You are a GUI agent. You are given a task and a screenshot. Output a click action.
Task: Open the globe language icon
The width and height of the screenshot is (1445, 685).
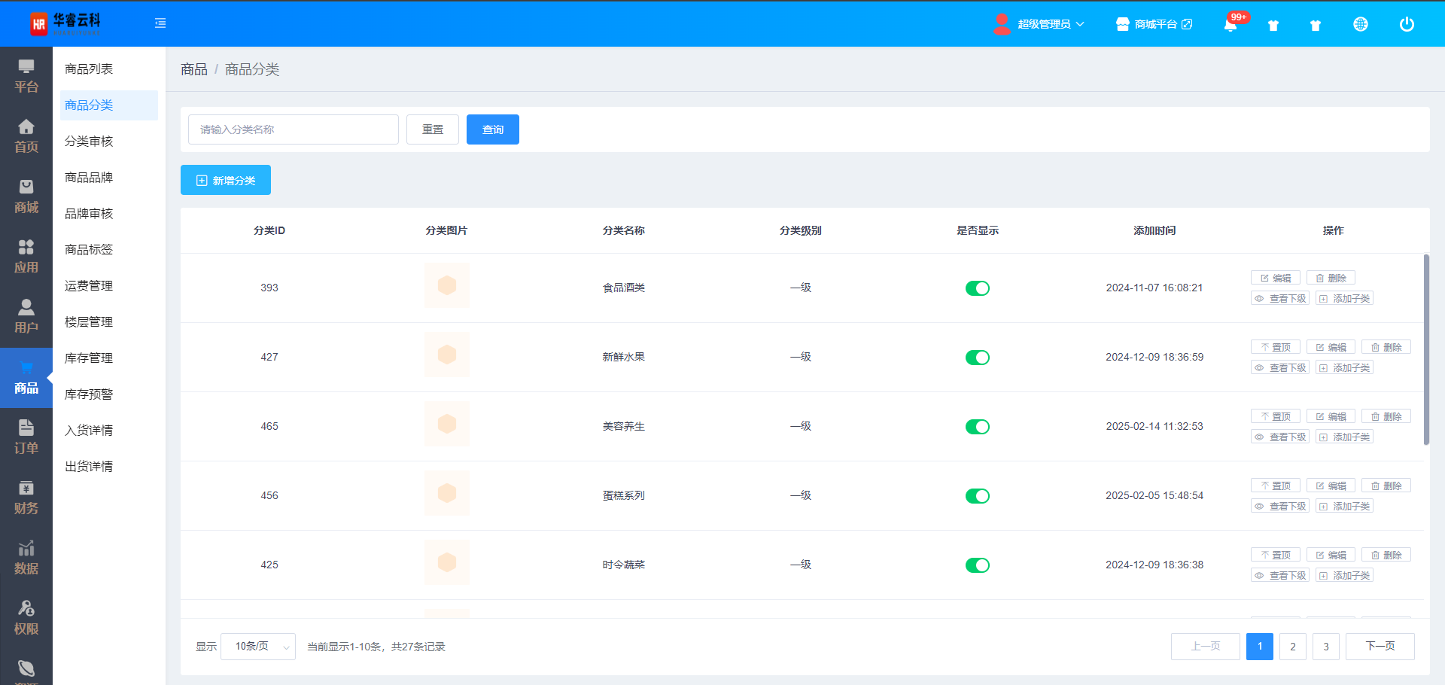pyautogui.click(x=1360, y=24)
